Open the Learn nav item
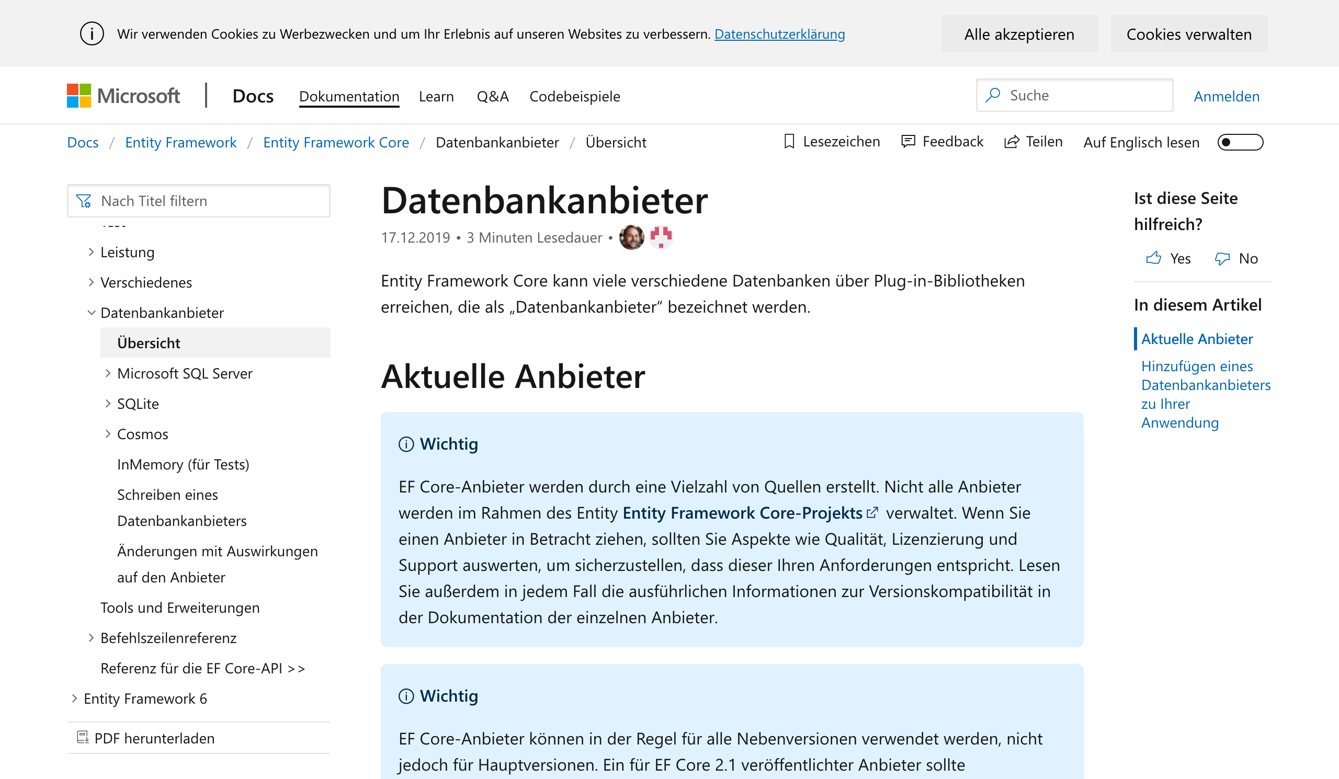The height and width of the screenshot is (779, 1339). click(x=436, y=96)
